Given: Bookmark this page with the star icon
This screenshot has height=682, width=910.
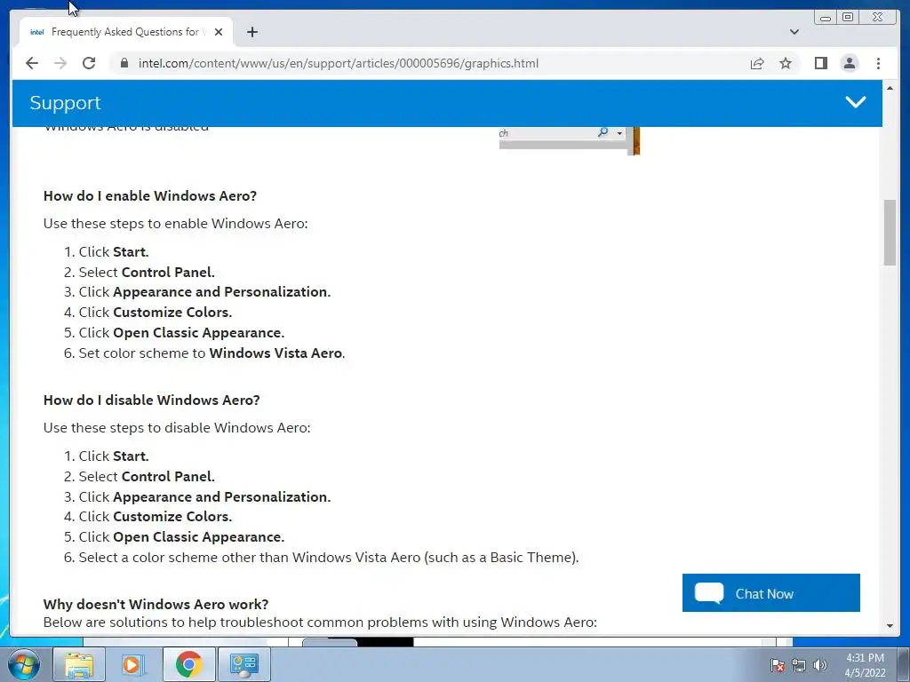Looking at the screenshot, I should point(786,63).
